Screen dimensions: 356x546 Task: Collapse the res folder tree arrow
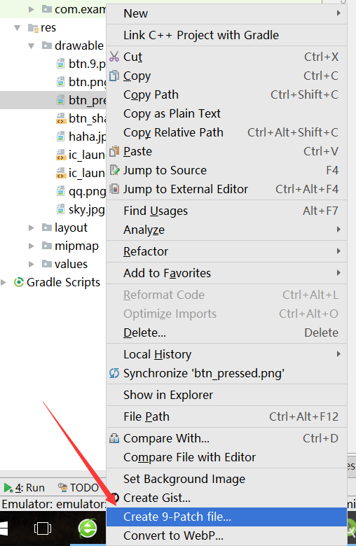coord(17,27)
